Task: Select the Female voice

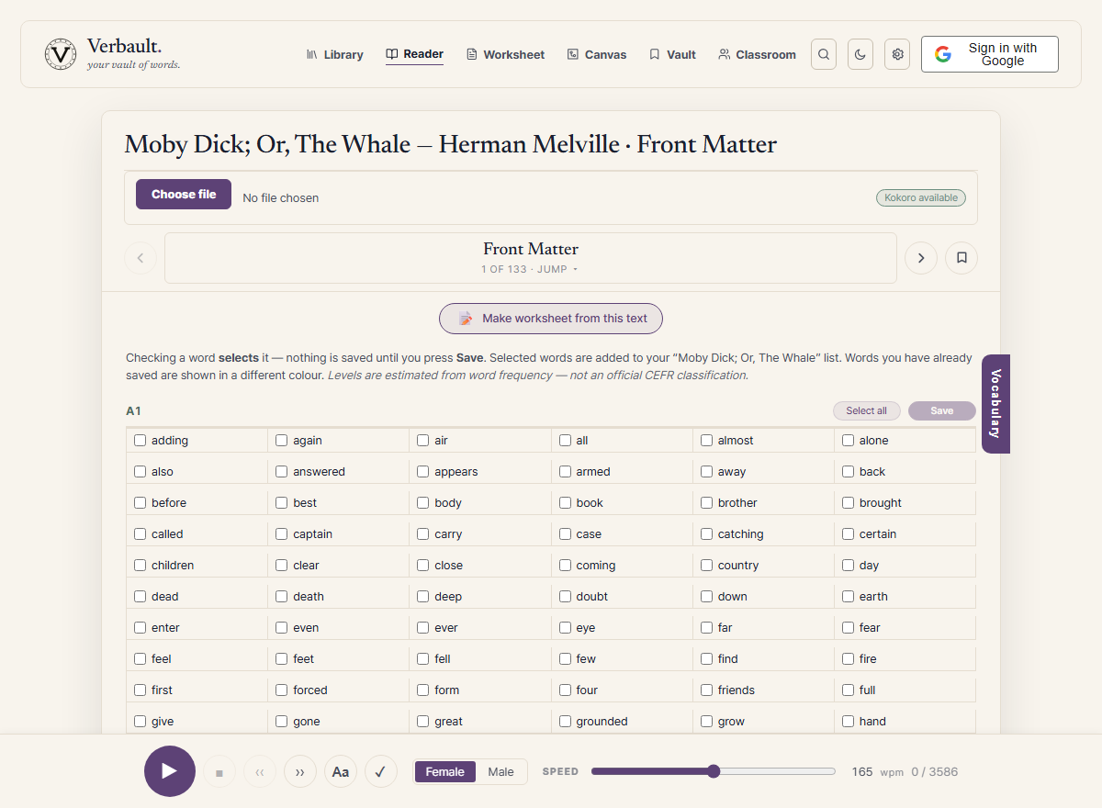Action: (445, 772)
